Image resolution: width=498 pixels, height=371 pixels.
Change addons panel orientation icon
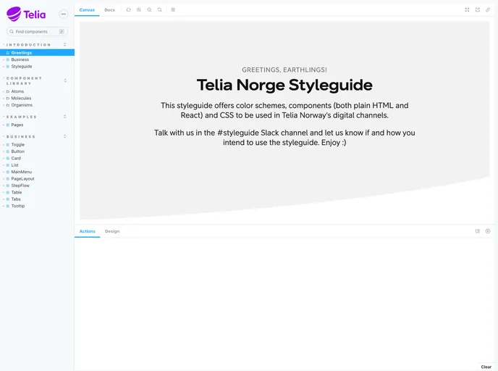(477, 231)
